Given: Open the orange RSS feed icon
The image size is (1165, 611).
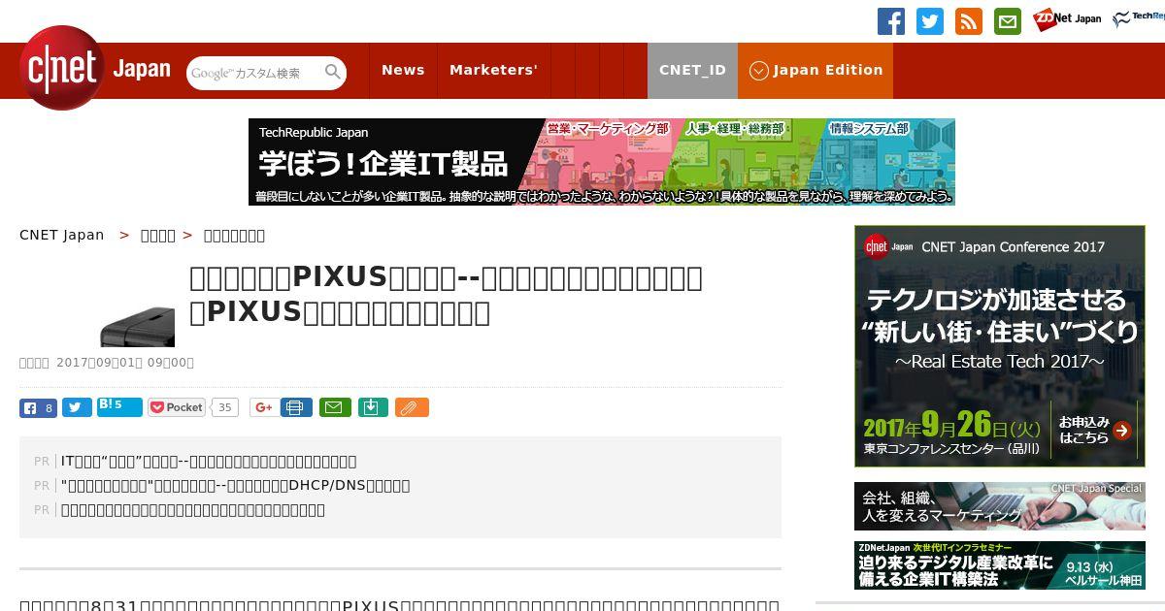Looking at the screenshot, I should coord(969,21).
